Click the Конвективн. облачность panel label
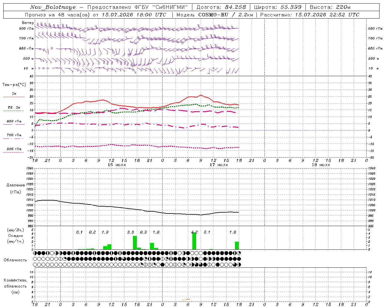The height and width of the screenshot is (307, 384). (x=15, y=286)
